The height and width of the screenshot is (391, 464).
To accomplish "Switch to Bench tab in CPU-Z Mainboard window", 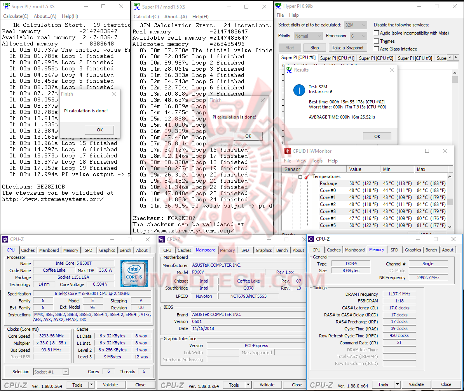I will pyautogui.click(x=282, y=250).
